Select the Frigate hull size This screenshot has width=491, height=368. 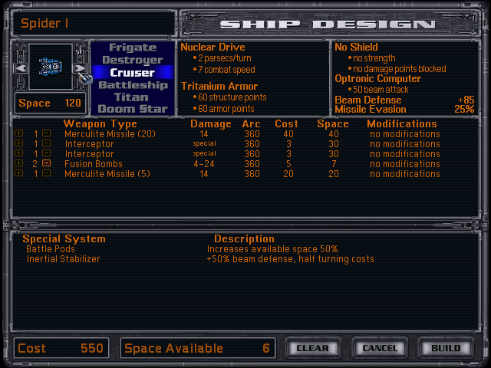tap(132, 48)
